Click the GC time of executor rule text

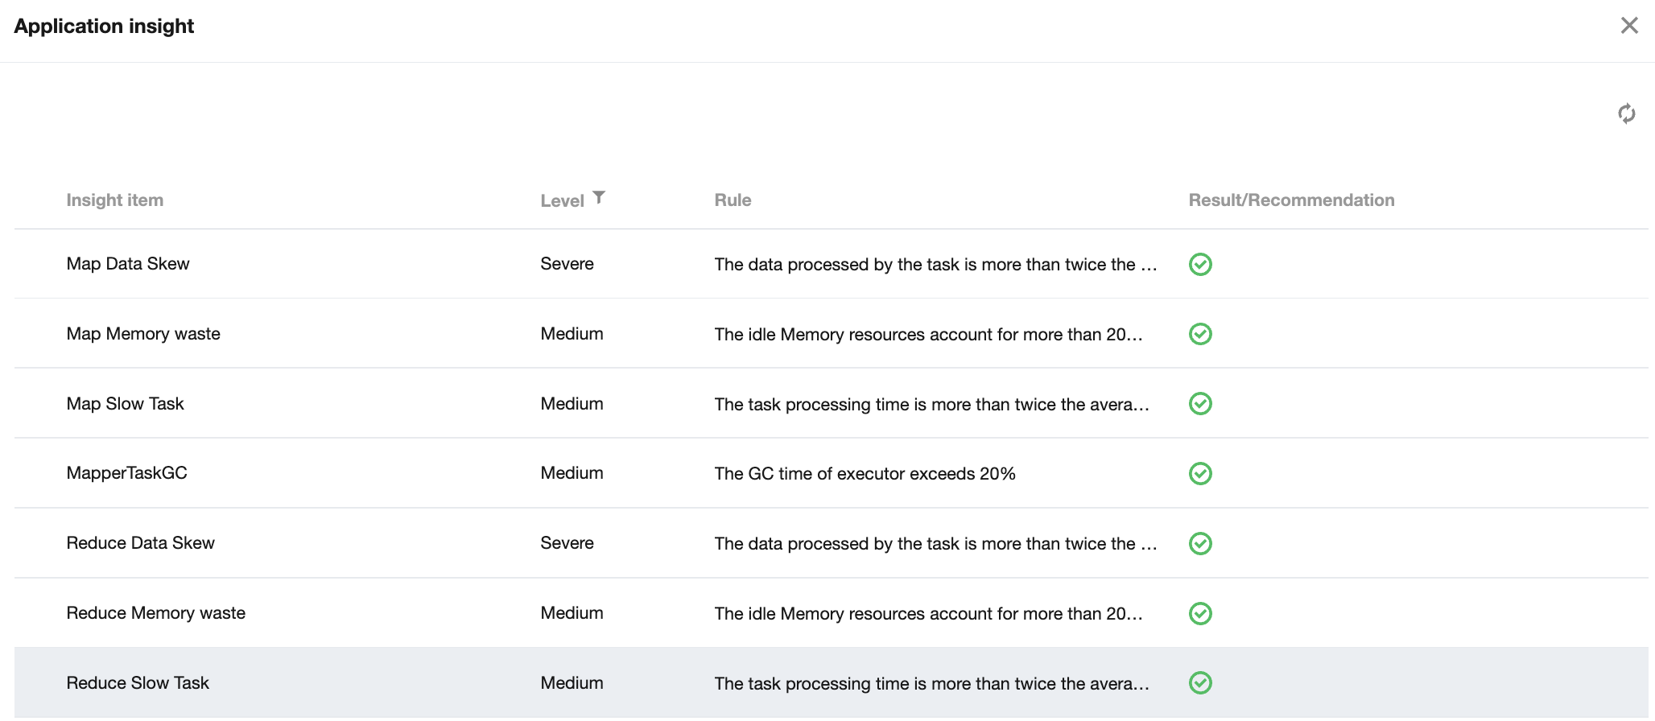865,473
